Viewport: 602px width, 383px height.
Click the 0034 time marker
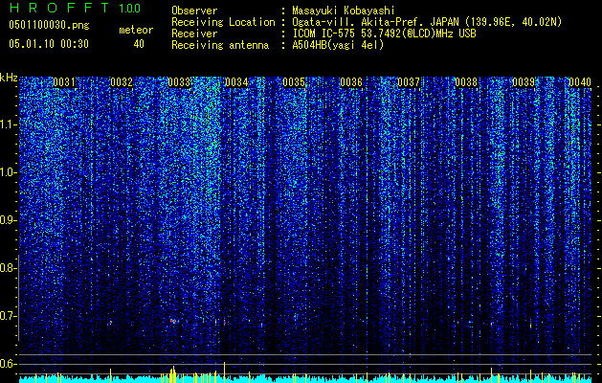[236, 82]
